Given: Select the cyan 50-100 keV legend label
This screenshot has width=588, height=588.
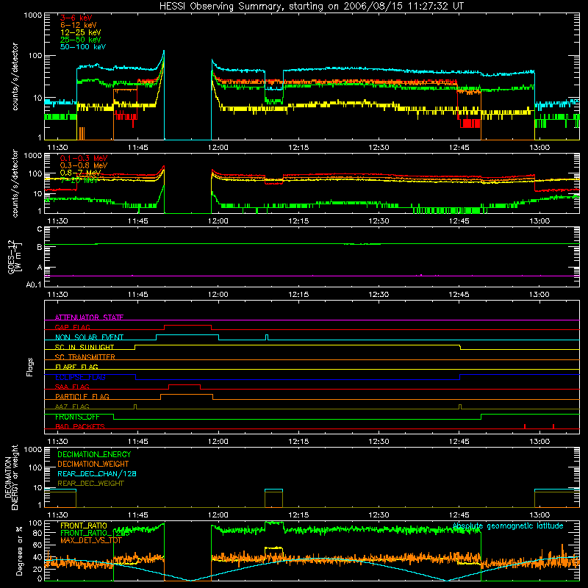Looking at the screenshot, I should click(83, 47).
